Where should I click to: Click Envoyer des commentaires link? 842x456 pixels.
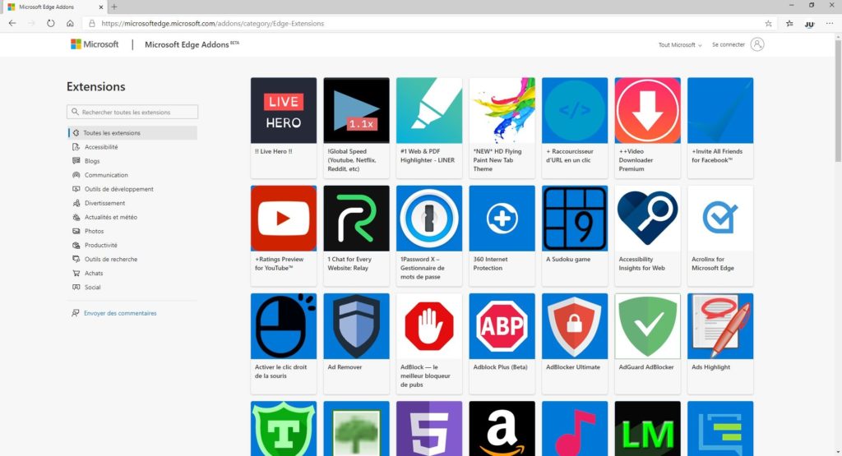[x=120, y=313]
